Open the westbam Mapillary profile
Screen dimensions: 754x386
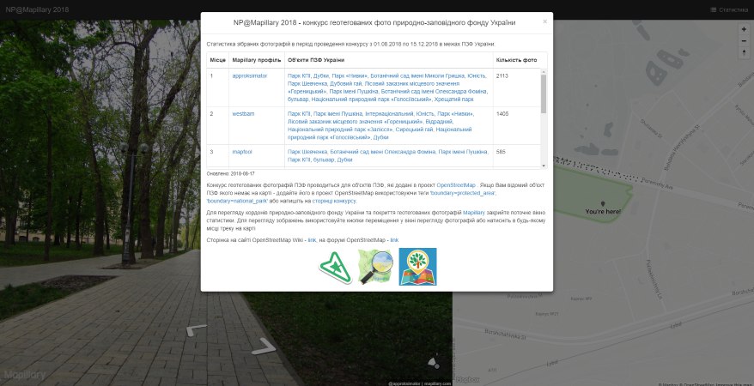tap(243, 114)
